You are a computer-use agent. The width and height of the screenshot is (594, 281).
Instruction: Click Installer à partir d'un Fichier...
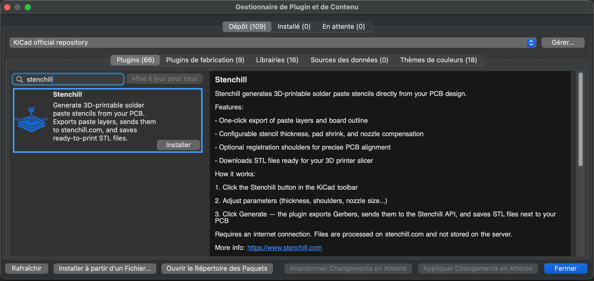pyautogui.click(x=105, y=268)
